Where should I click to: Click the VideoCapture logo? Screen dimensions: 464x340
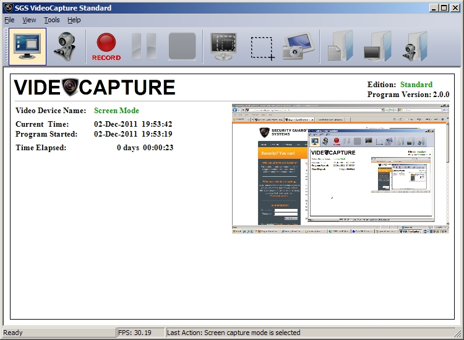click(x=95, y=87)
